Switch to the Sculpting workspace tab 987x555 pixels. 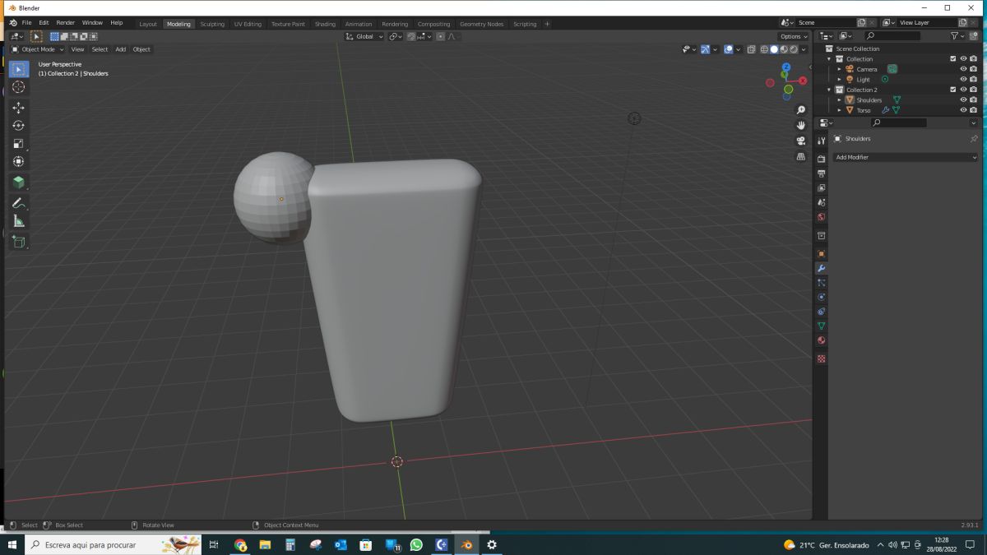click(212, 24)
